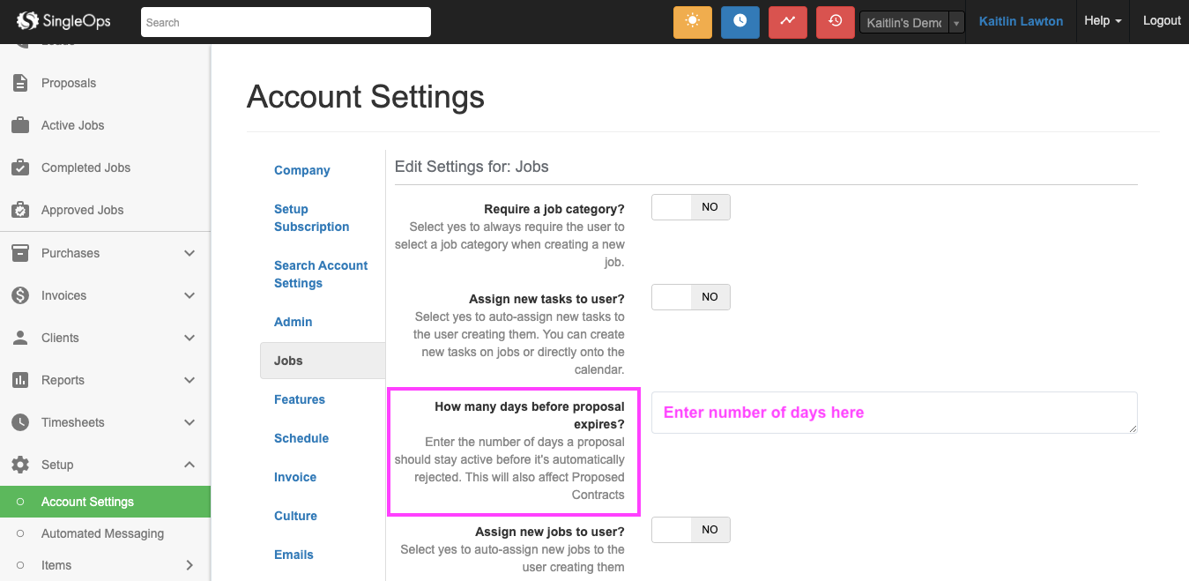
Task: Open the Kaitlin's Demo account dropdown
Action: coord(911,23)
